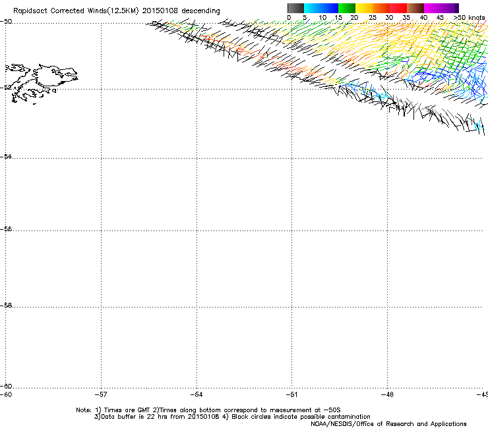488x428 pixels.
Task: Click the legend number '40'
Action: pos(423,18)
